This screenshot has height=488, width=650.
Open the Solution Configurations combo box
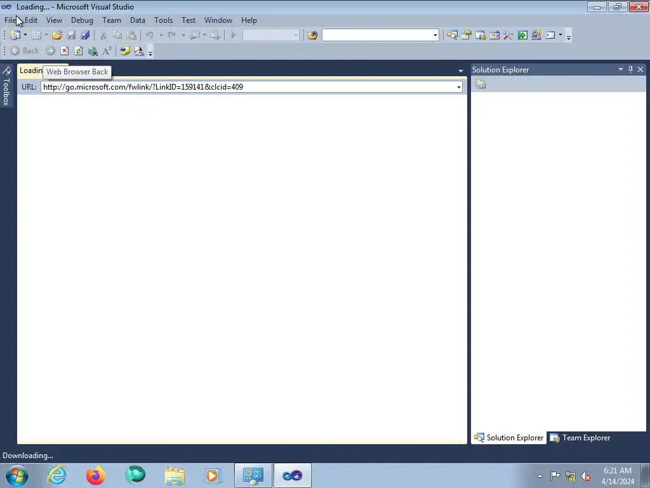[270, 36]
